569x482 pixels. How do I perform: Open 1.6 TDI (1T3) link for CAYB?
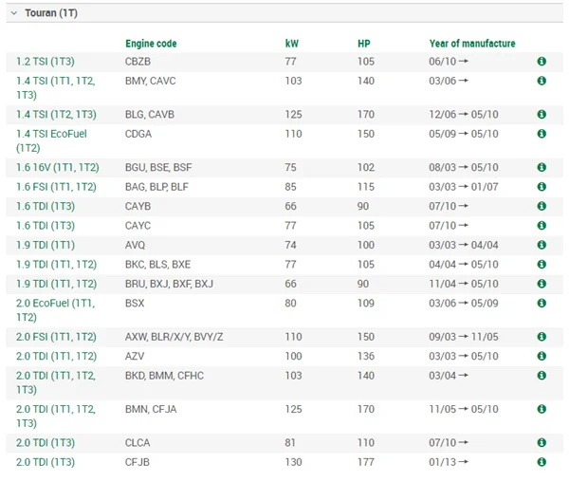(x=46, y=206)
